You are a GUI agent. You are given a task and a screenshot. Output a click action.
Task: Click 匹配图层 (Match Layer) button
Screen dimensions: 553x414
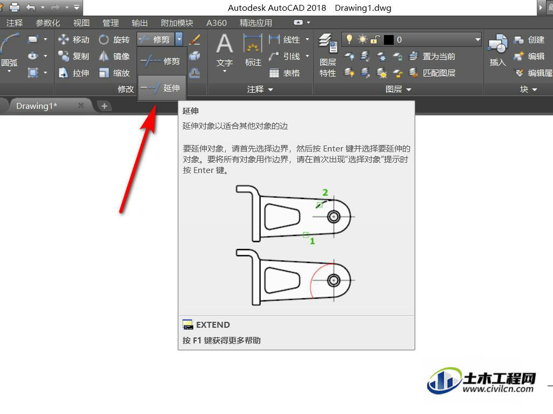point(432,73)
